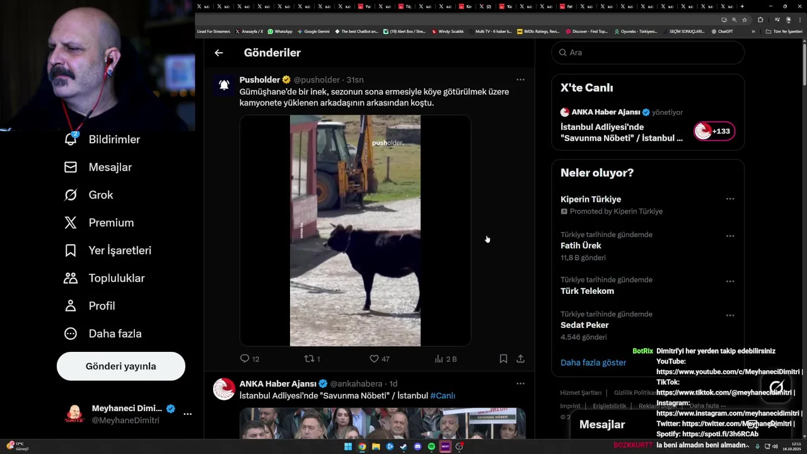Screen dimensions: 807x454
Task: Click the Kiperin Türkiye promoted trend
Action: 591,199
